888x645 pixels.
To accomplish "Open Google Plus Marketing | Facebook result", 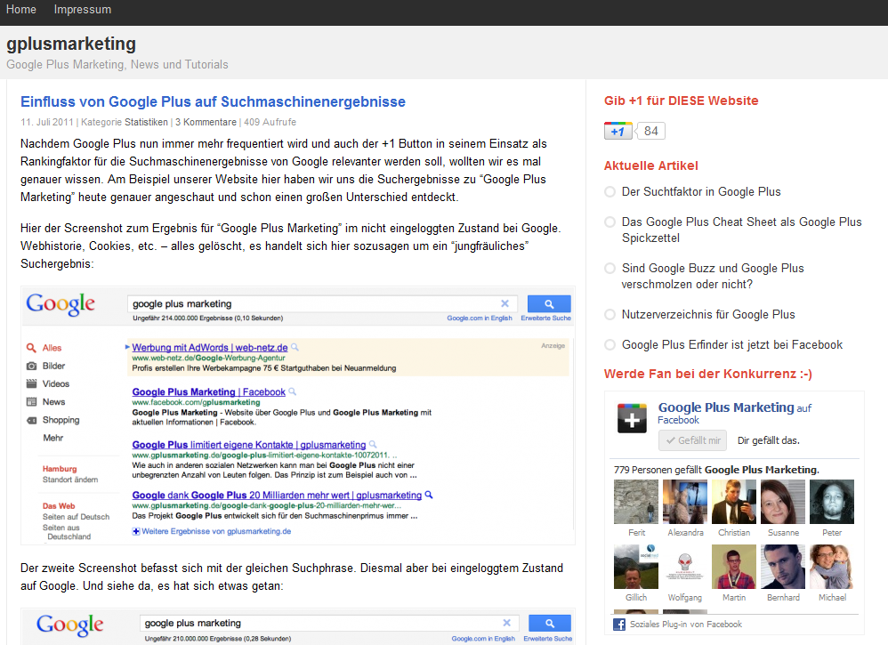I will [208, 391].
